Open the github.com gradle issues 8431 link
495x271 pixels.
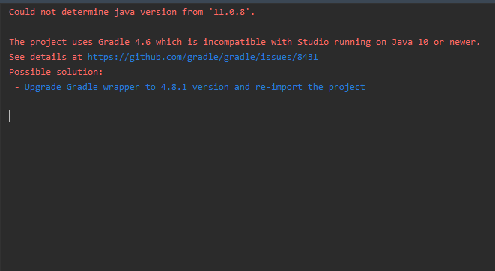pyautogui.click(x=203, y=57)
